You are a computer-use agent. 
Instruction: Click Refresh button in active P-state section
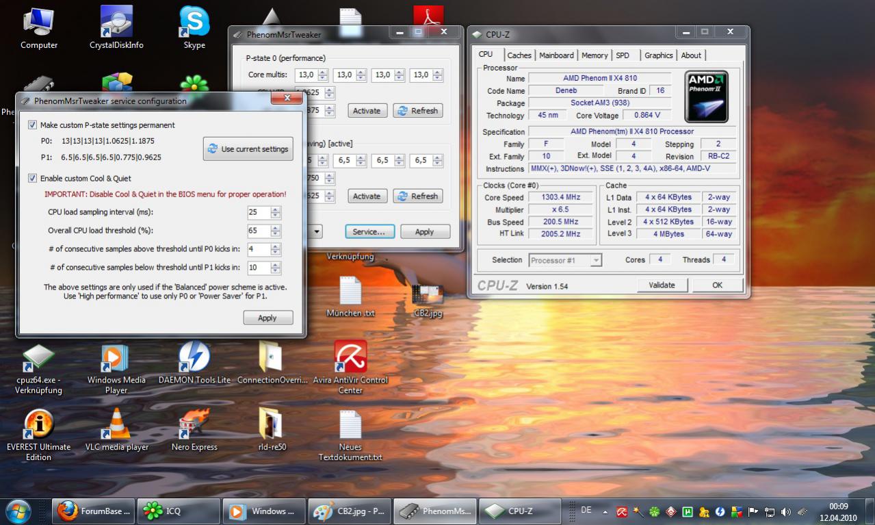[418, 196]
